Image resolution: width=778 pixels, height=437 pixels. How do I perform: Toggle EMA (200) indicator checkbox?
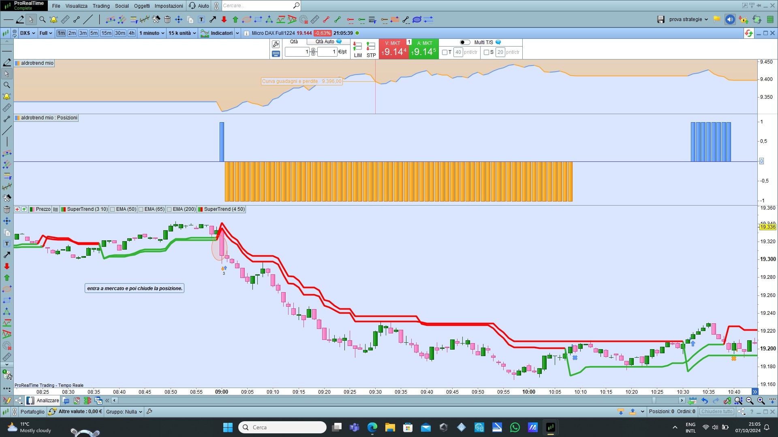point(169,209)
